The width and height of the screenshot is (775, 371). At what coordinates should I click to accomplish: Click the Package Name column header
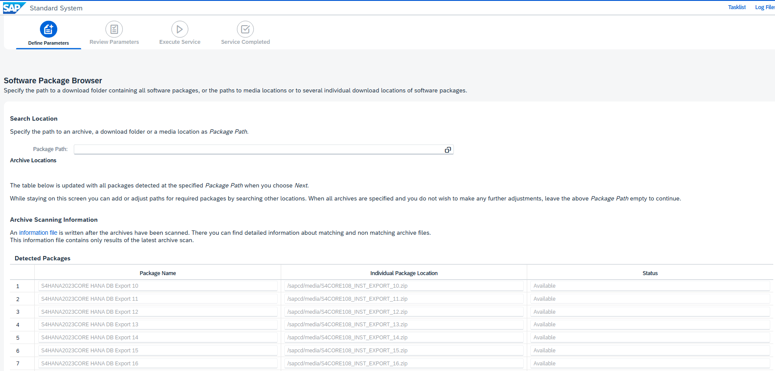click(x=158, y=273)
